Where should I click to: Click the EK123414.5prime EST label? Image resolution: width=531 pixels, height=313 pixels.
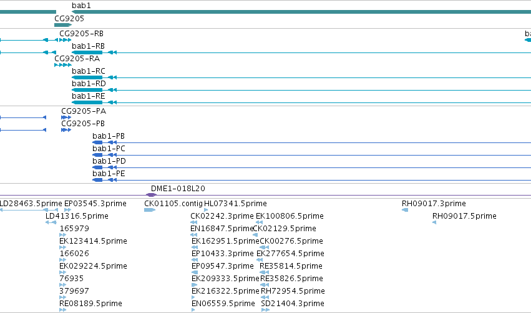coord(93,241)
